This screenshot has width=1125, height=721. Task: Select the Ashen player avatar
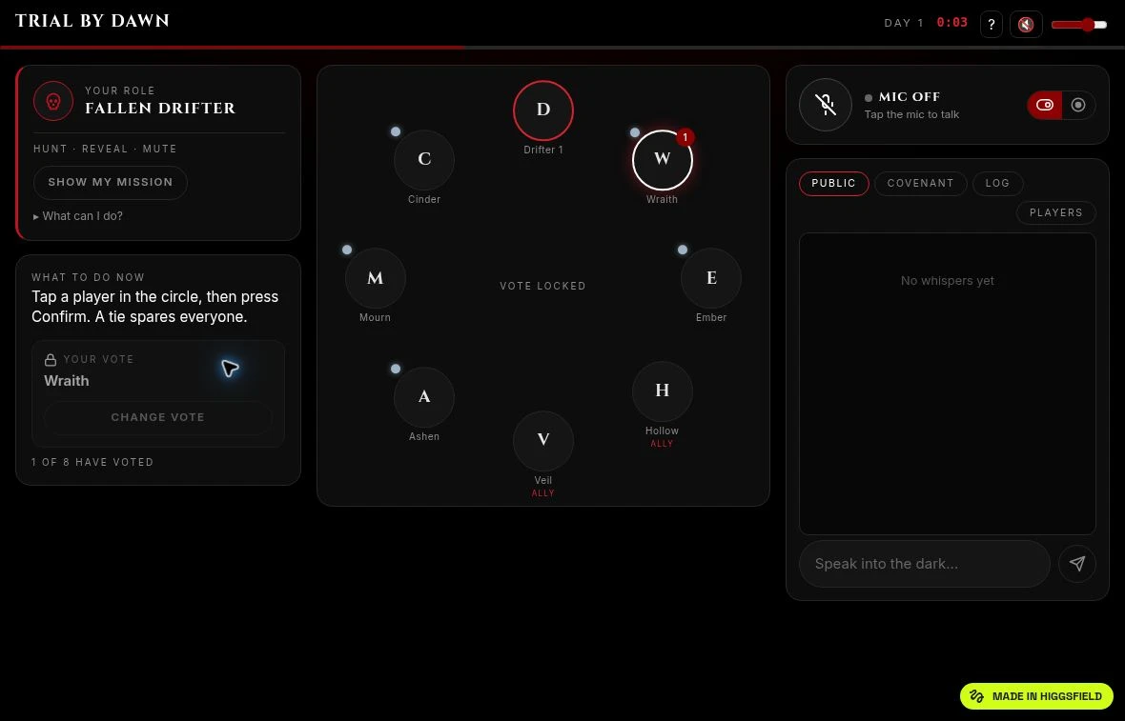click(424, 397)
